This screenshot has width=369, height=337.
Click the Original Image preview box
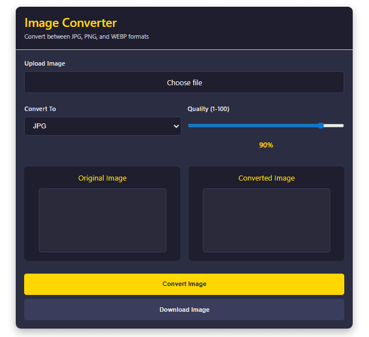coord(102,220)
